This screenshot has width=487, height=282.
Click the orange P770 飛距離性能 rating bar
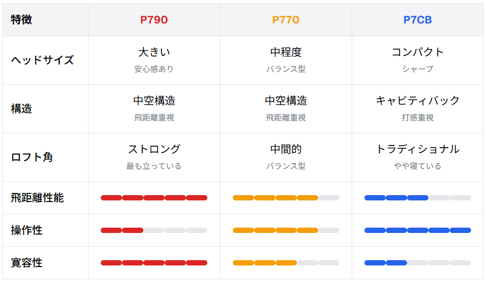286,198
